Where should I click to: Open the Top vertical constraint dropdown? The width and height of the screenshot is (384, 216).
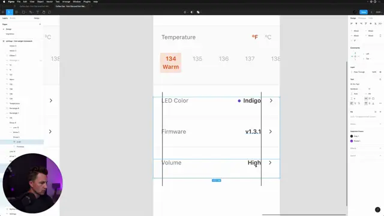367,59
